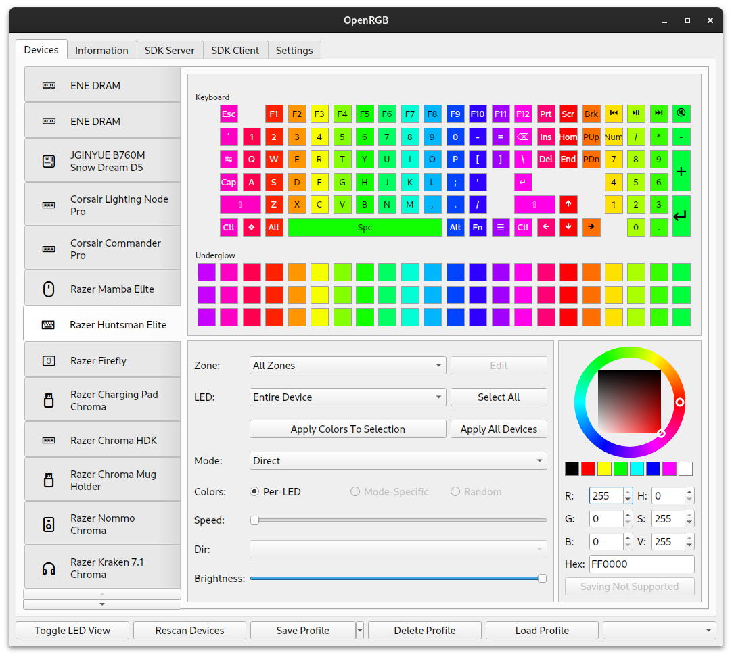
Task: Select the first ENE DRAM memory icon
Action: click(47, 85)
